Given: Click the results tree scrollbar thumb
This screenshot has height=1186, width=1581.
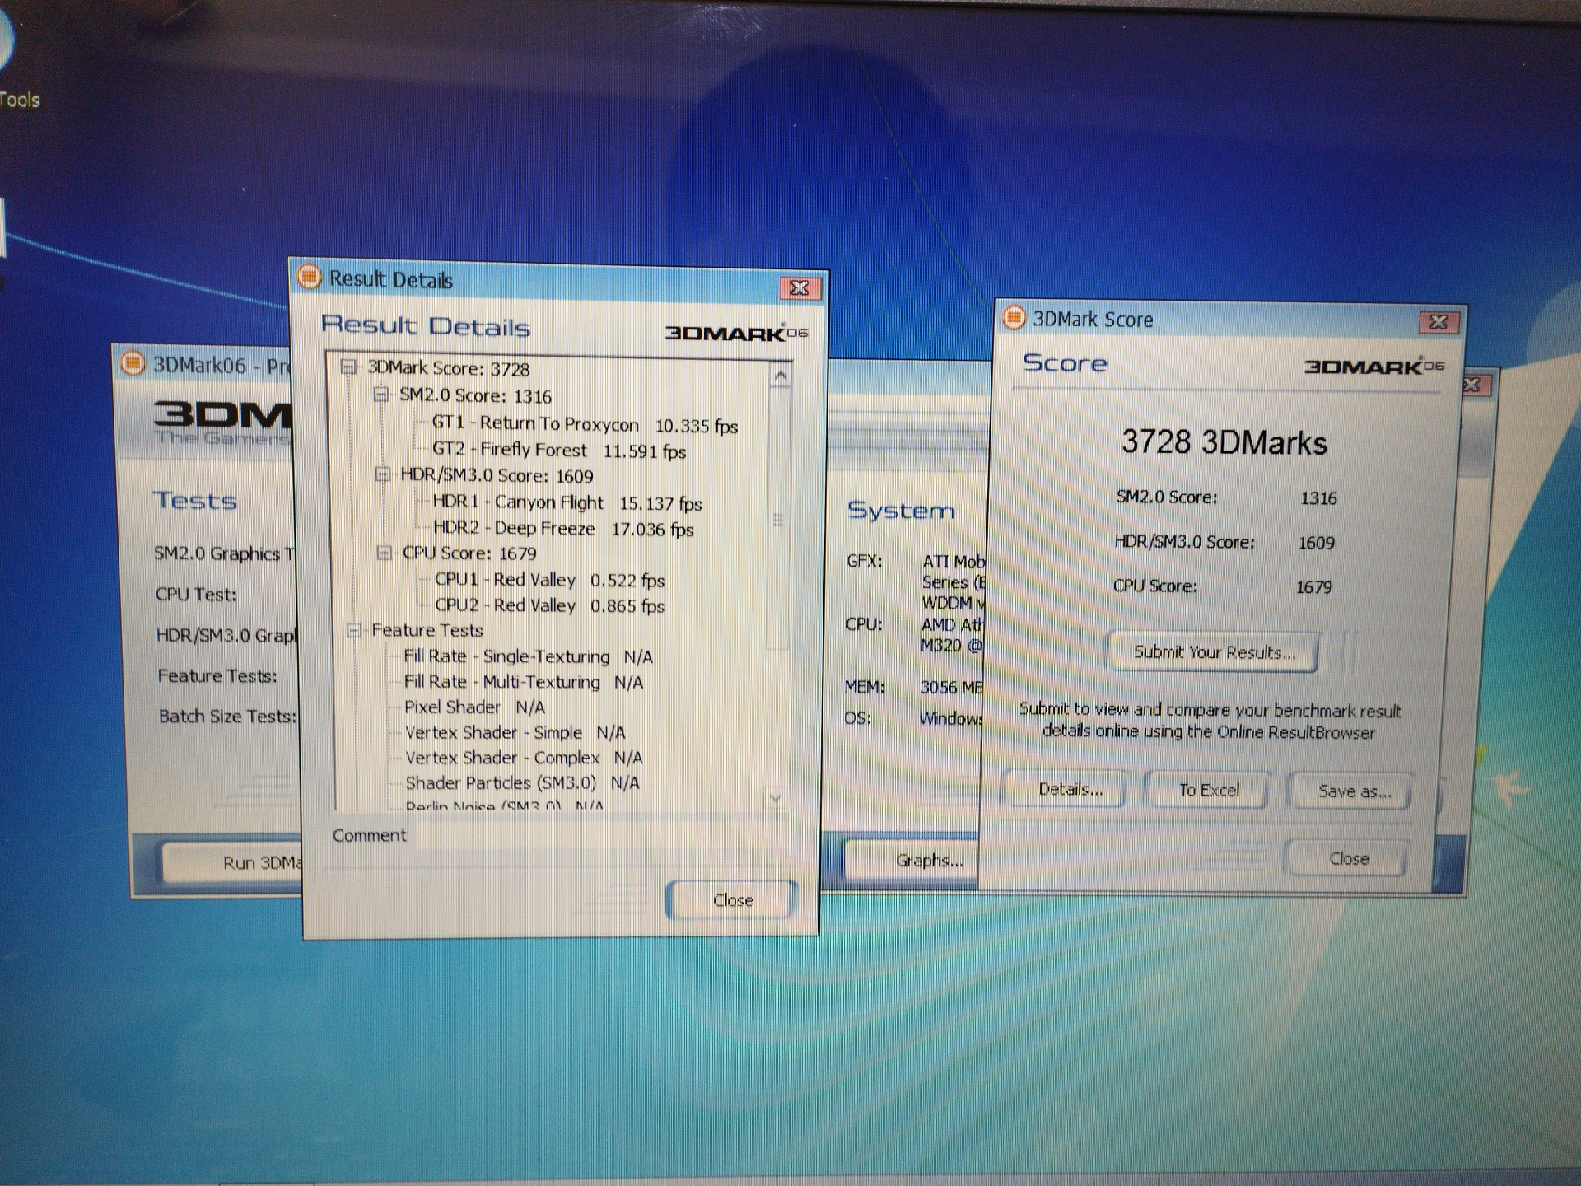Looking at the screenshot, I should [778, 519].
